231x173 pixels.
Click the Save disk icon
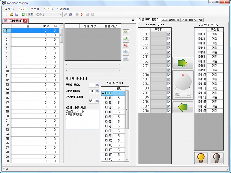[17, 15]
